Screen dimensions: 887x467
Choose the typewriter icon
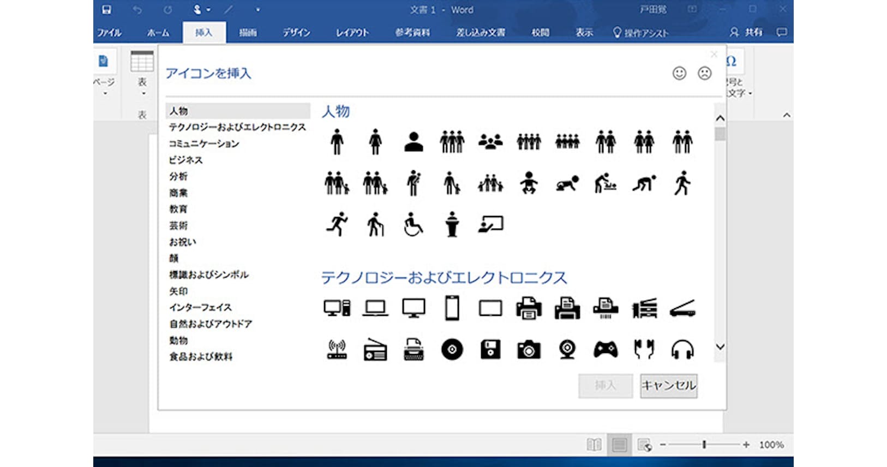click(413, 349)
